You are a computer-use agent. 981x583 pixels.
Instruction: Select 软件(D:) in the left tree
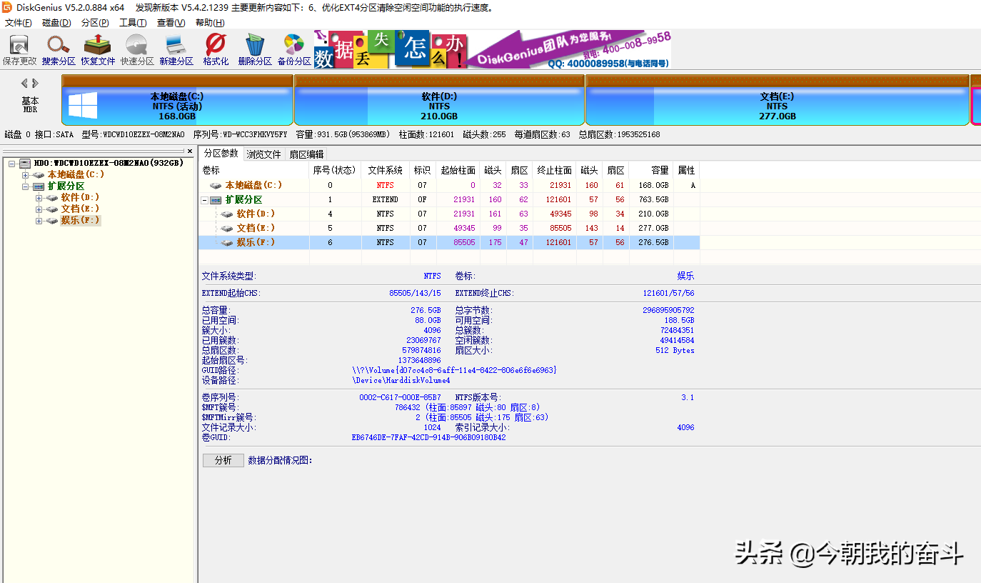pyautogui.click(x=80, y=197)
